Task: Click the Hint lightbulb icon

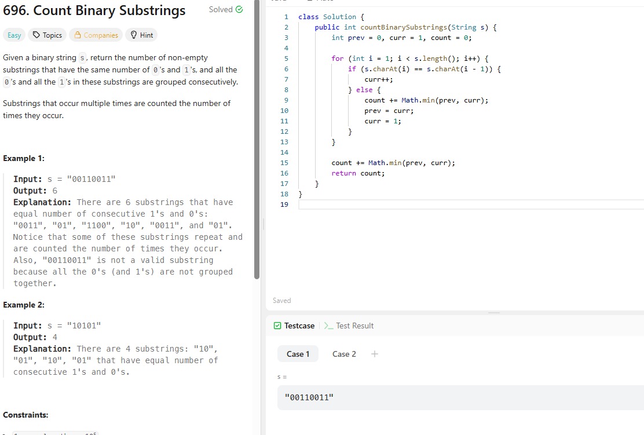Action: click(x=134, y=35)
